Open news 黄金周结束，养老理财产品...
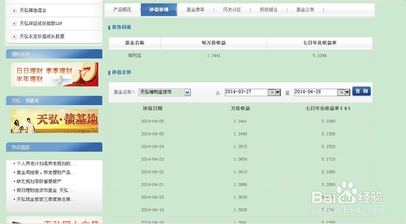Image resolution: width=406 pixels, height=224 pixels. click(x=46, y=172)
